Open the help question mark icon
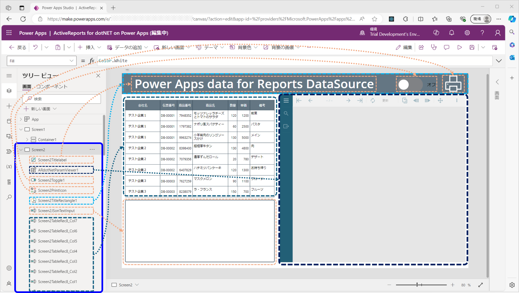Image resolution: width=519 pixels, height=293 pixels. (482, 33)
